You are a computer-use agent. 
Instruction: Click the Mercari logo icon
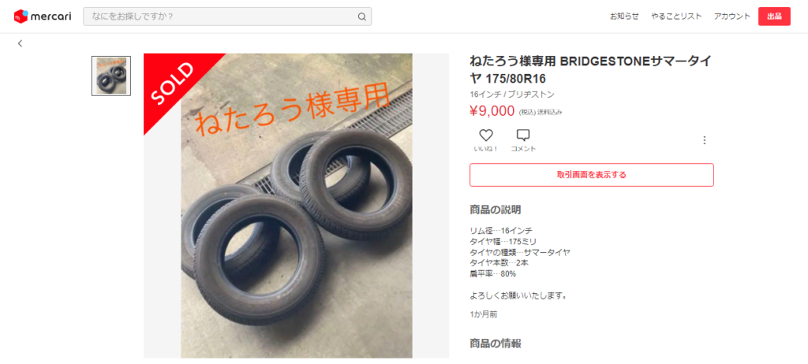tap(21, 17)
